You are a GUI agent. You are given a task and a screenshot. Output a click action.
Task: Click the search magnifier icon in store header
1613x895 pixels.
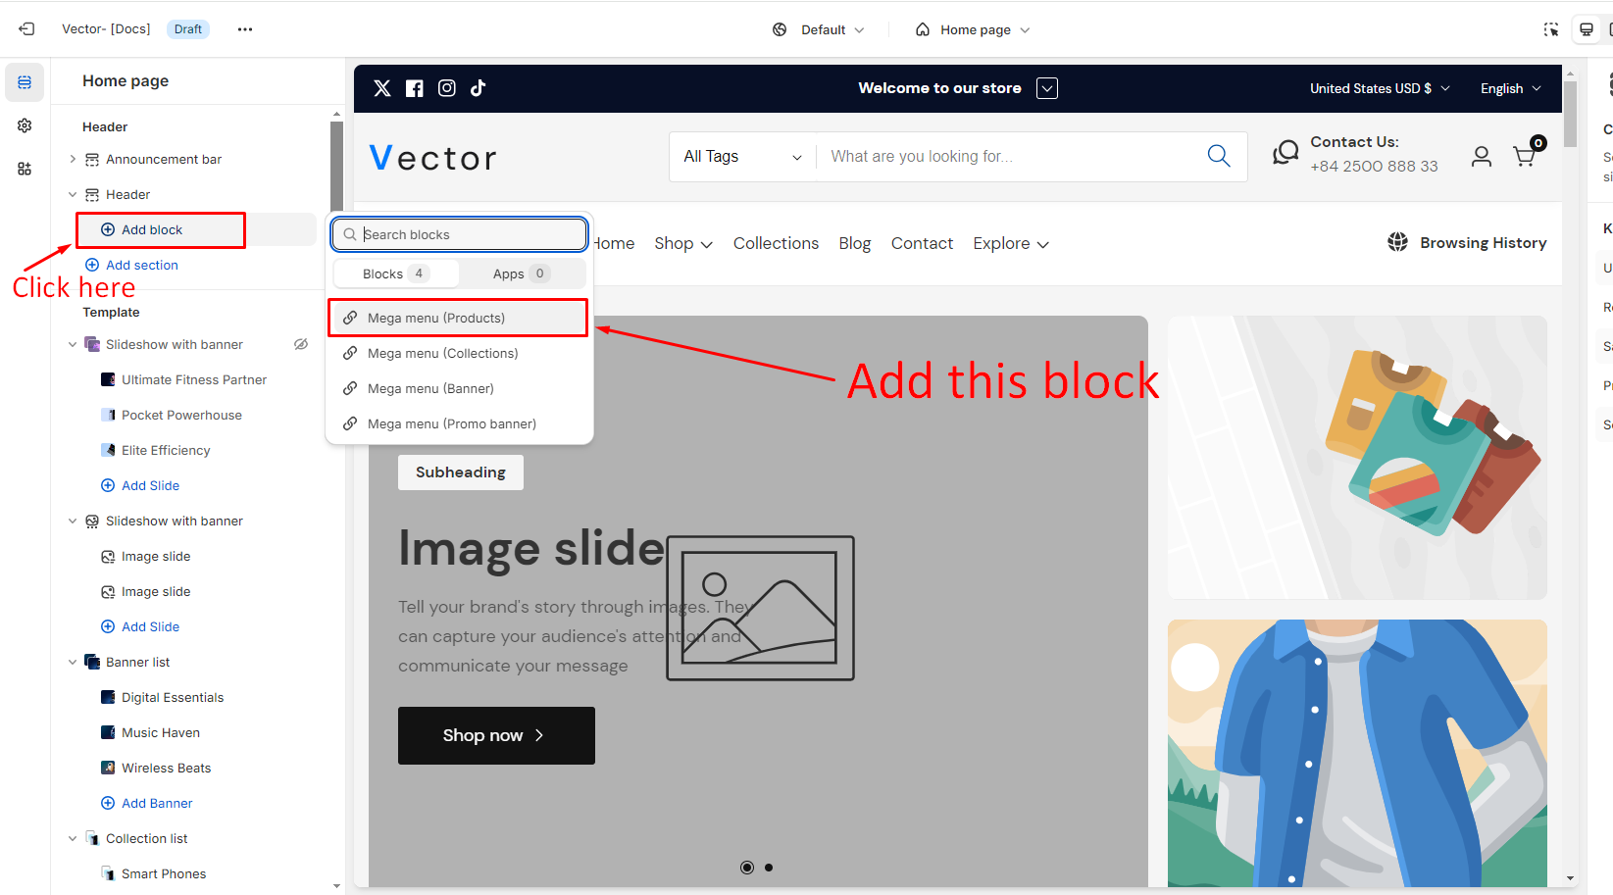(x=1218, y=156)
